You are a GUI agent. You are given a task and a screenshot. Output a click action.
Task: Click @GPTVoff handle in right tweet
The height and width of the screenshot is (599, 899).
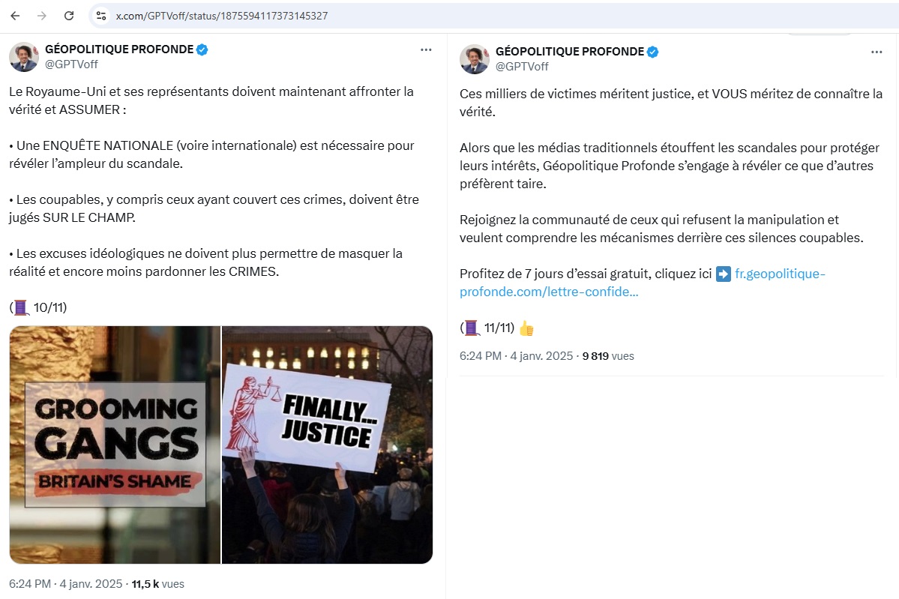coord(522,66)
